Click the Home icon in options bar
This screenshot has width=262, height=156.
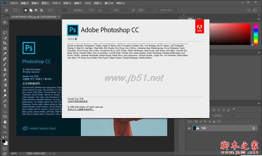point(6,10)
